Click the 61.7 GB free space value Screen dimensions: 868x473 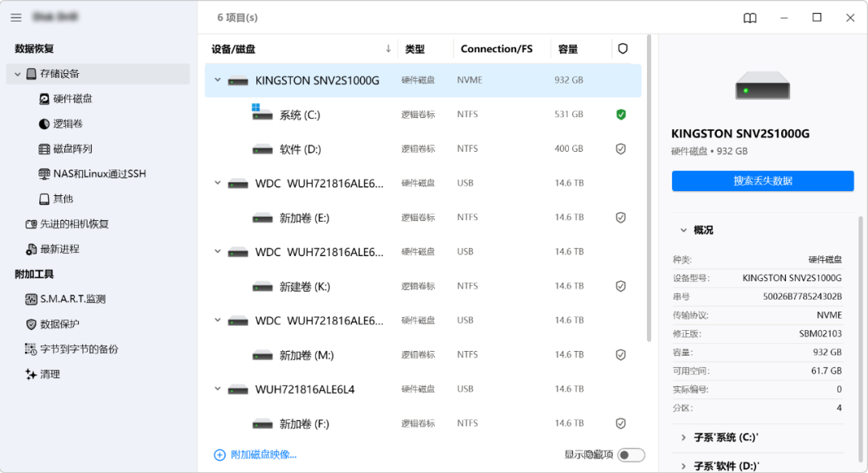[x=826, y=371]
